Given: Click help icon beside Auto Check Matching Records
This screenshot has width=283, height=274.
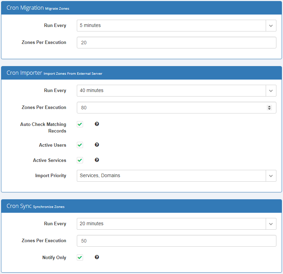Looking at the screenshot, I should click(x=97, y=124).
